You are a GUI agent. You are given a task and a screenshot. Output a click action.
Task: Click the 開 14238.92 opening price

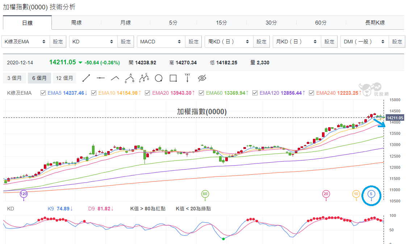[142, 63]
